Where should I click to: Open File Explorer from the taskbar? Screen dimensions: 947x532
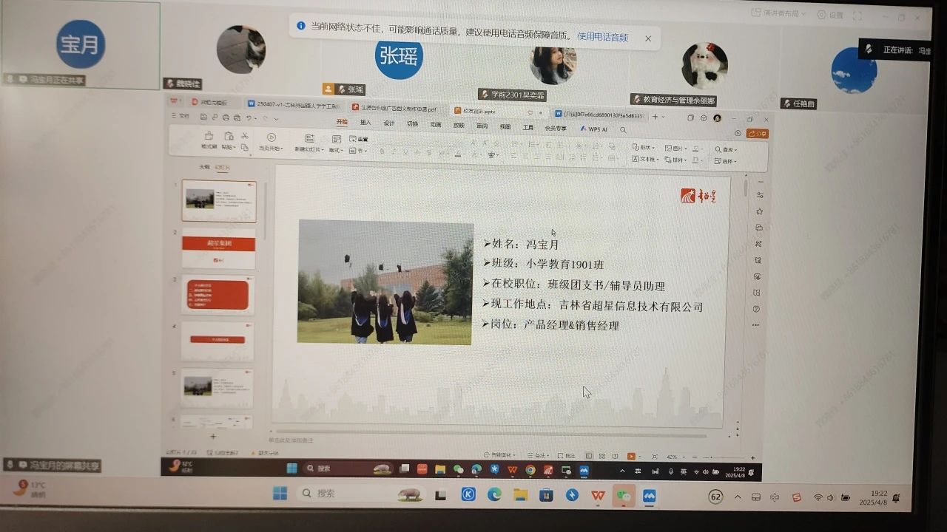[x=520, y=495]
